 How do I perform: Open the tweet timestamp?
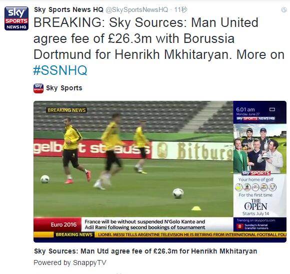coord(180,9)
